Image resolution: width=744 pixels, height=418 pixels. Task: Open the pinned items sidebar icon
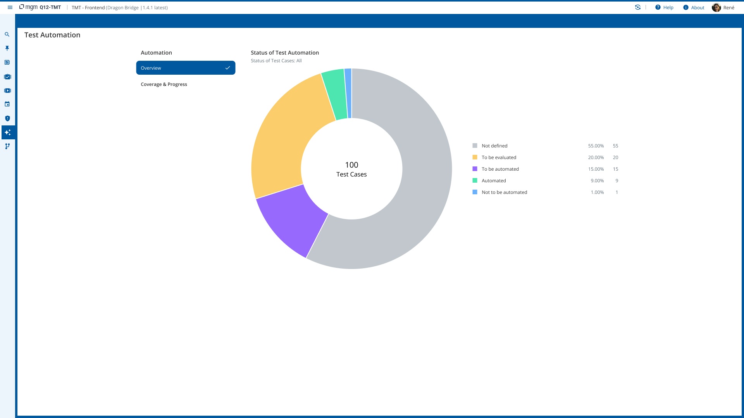[x=7, y=48]
